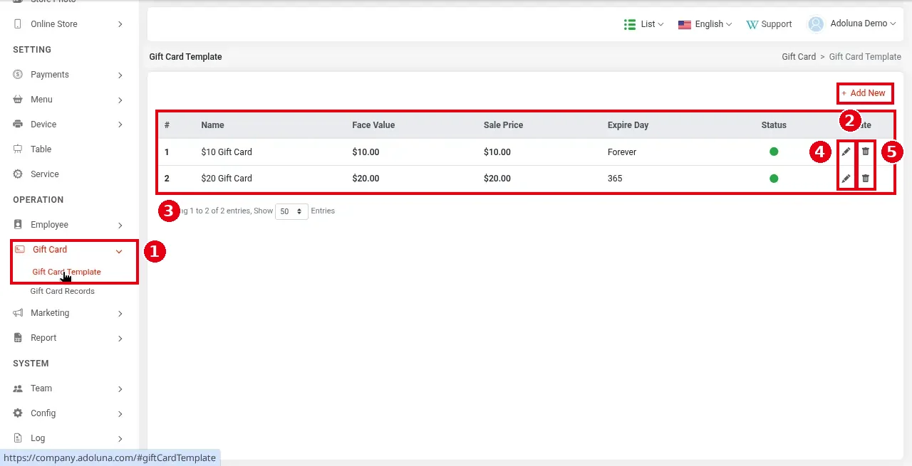Open the Service menu item
Viewport: 912px width, 466px height.
point(44,174)
